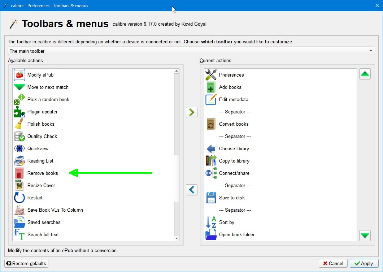Click the Open book folder icon

click(x=211, y=234)
